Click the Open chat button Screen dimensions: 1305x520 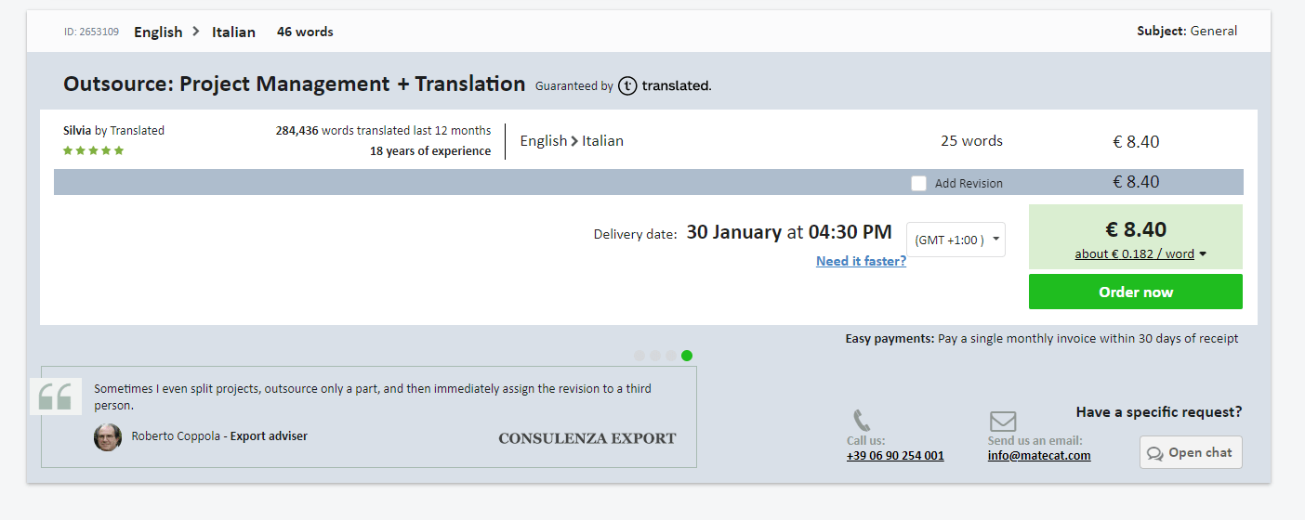coord(1191,452)
